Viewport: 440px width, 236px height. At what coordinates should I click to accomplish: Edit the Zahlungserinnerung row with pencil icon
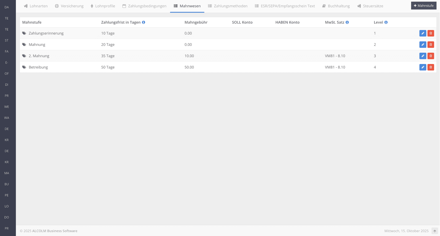tap(423, 33)
